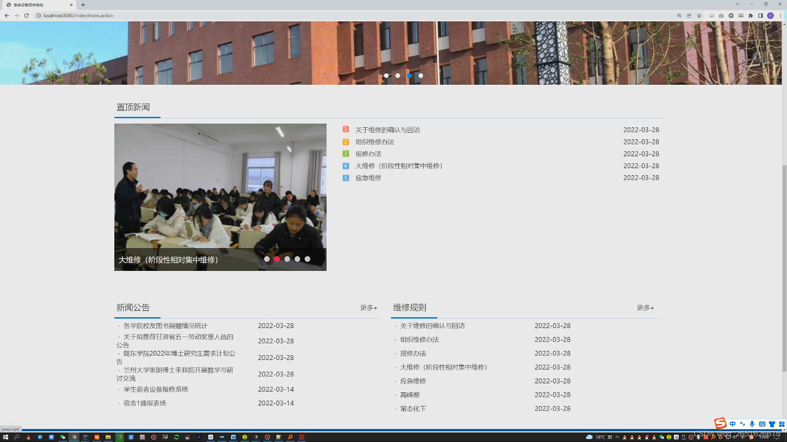The height and width of the screenshot is (442, 787).
Task: Open the purple S profile avatar
Action: point(770,16)
